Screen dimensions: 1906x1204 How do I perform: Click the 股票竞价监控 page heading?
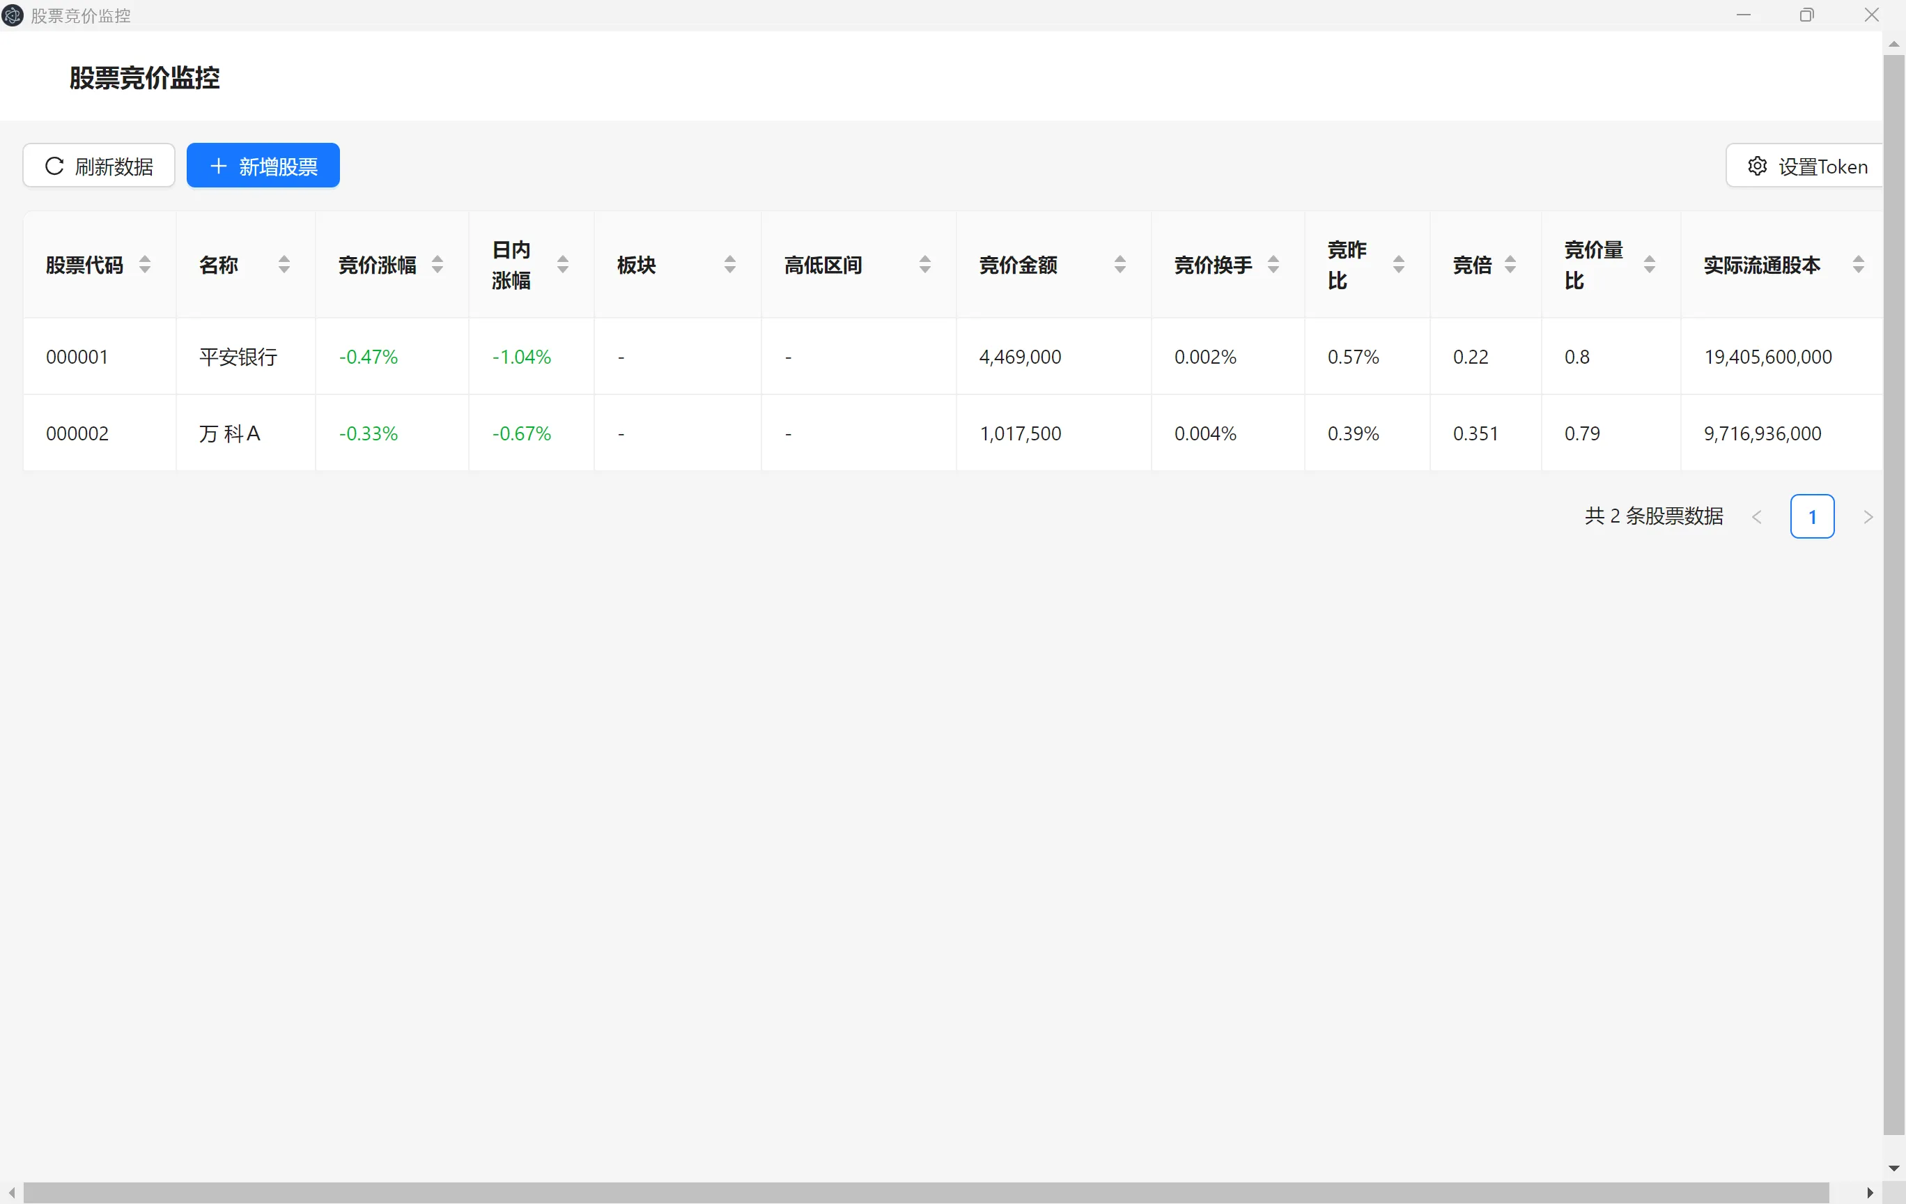click(x=145, y=77)
